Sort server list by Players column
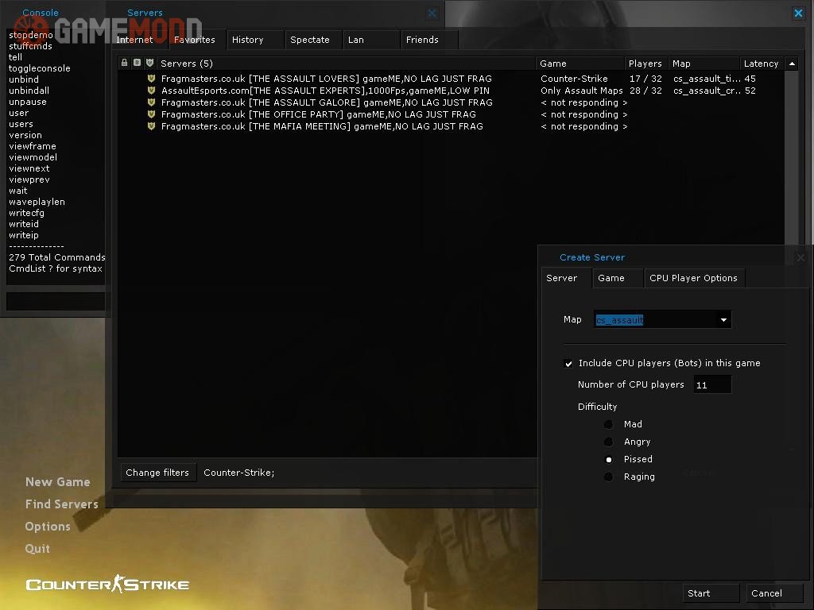This screenshot has width=814, height=610. coord(645,64)
